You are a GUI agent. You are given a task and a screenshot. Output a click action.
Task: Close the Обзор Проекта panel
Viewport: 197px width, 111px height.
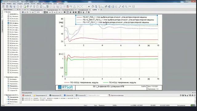pyautogui.click(x=20, y=10)
